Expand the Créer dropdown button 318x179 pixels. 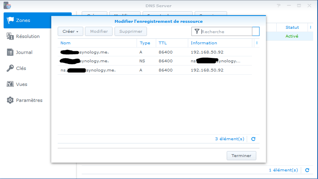click(x=70, y=31)
